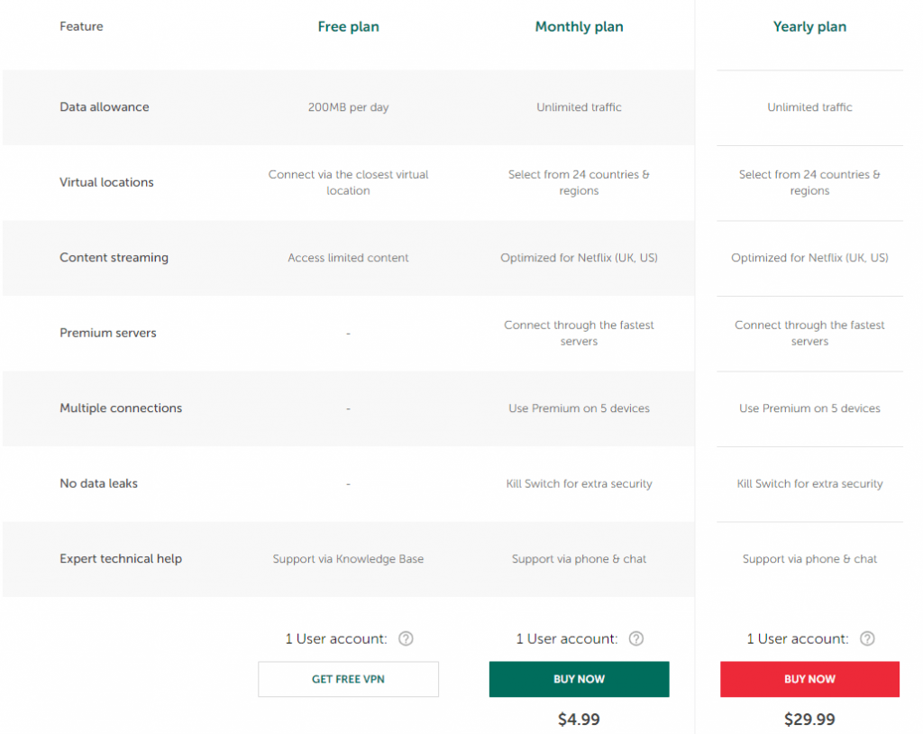Click the Yearly plan help question mark icon
This screenshot has height=734, width=923.
867,638
